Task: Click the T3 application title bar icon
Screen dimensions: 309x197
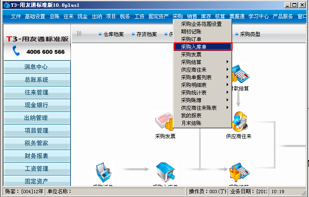Action: click(7, 5)
